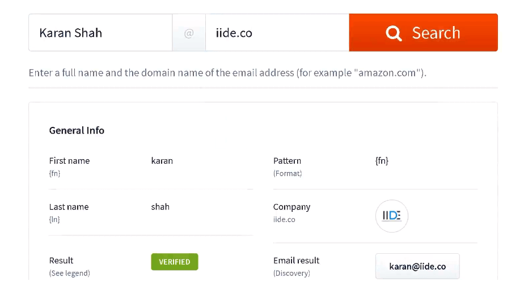Click the helper text mentioning amazon.com
The width and height of the screenshot is (520, 294).
click(227, 73)
